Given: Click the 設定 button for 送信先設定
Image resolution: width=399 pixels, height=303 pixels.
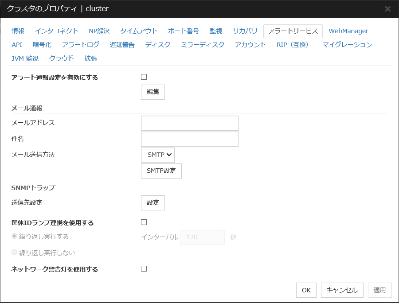Looking at the screenshot, I should pyautogui.click(x=153, y=203).
